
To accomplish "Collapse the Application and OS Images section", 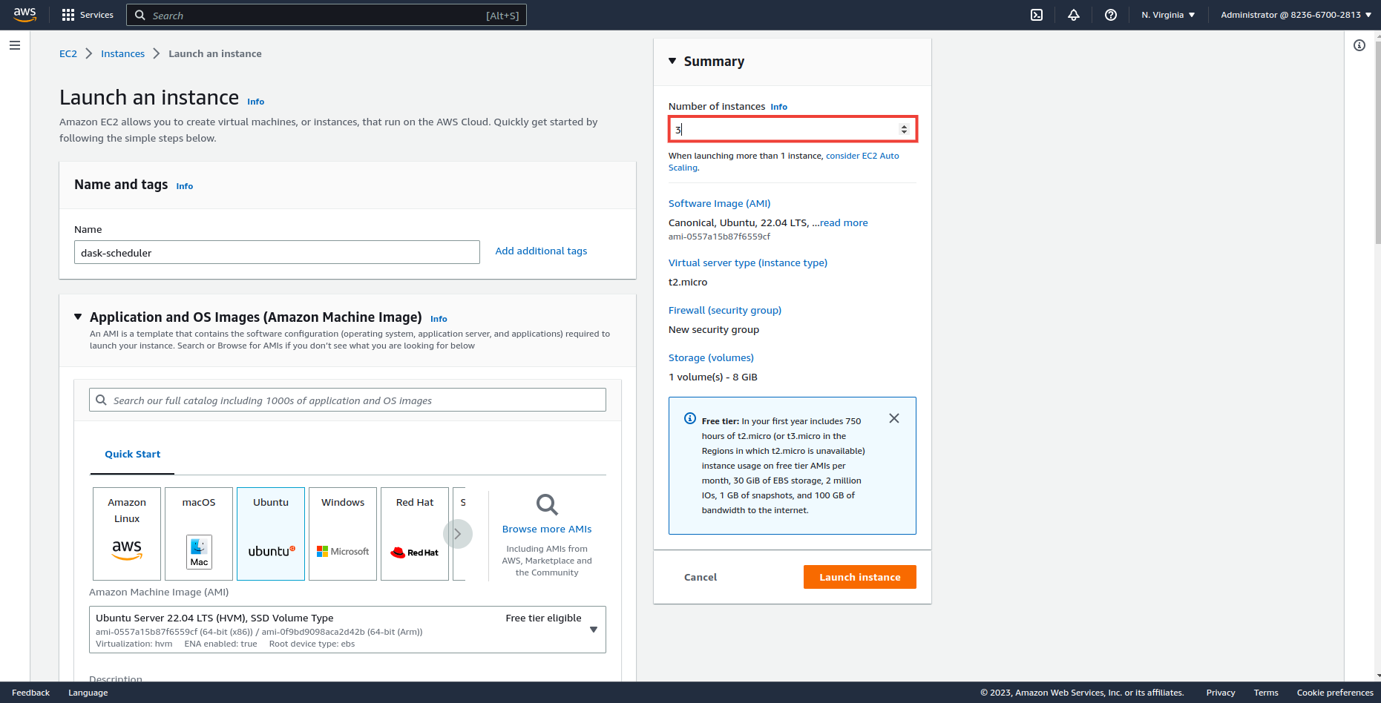I will 78,317.
